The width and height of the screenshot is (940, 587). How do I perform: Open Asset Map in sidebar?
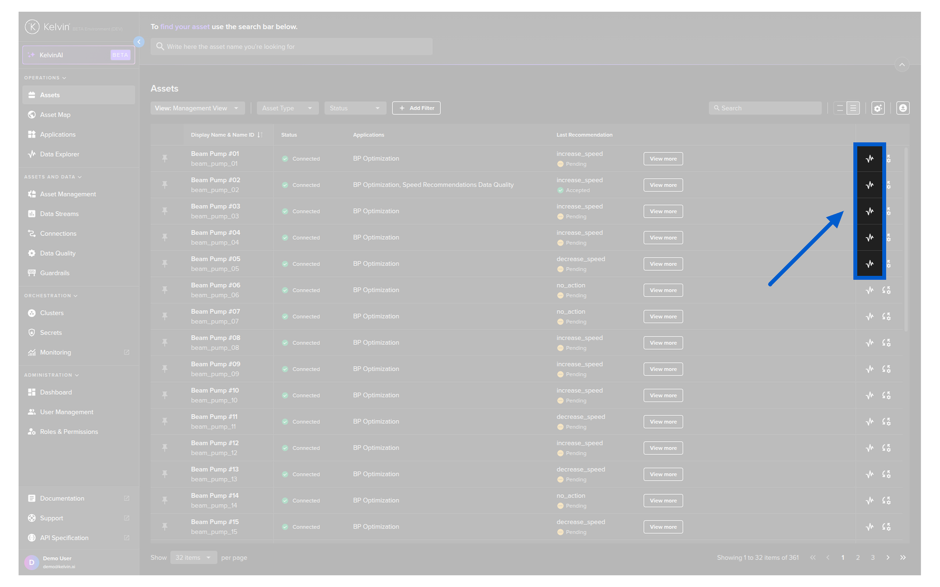(x=55, y=115)
